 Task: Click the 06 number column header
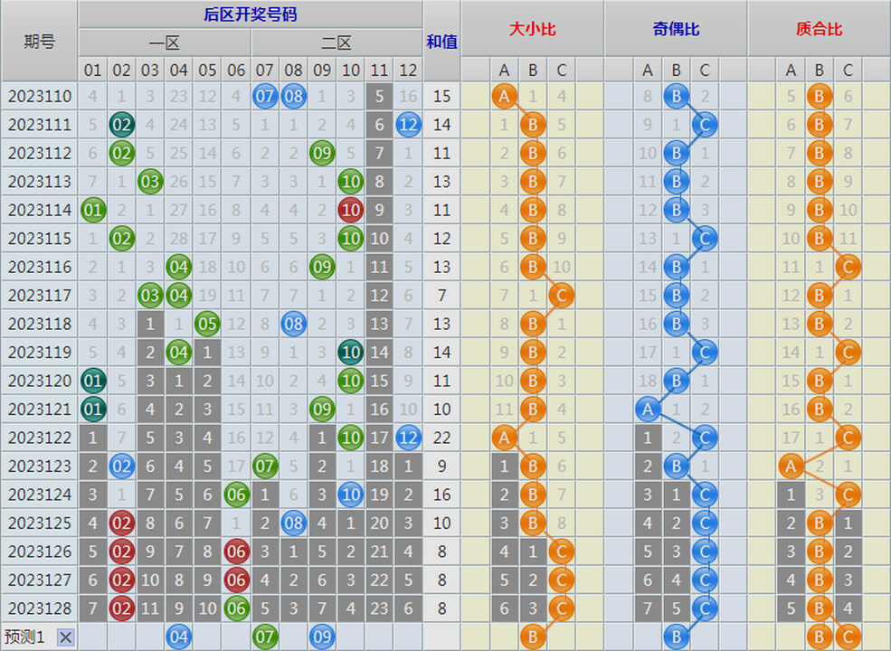[x=236, y=70]
